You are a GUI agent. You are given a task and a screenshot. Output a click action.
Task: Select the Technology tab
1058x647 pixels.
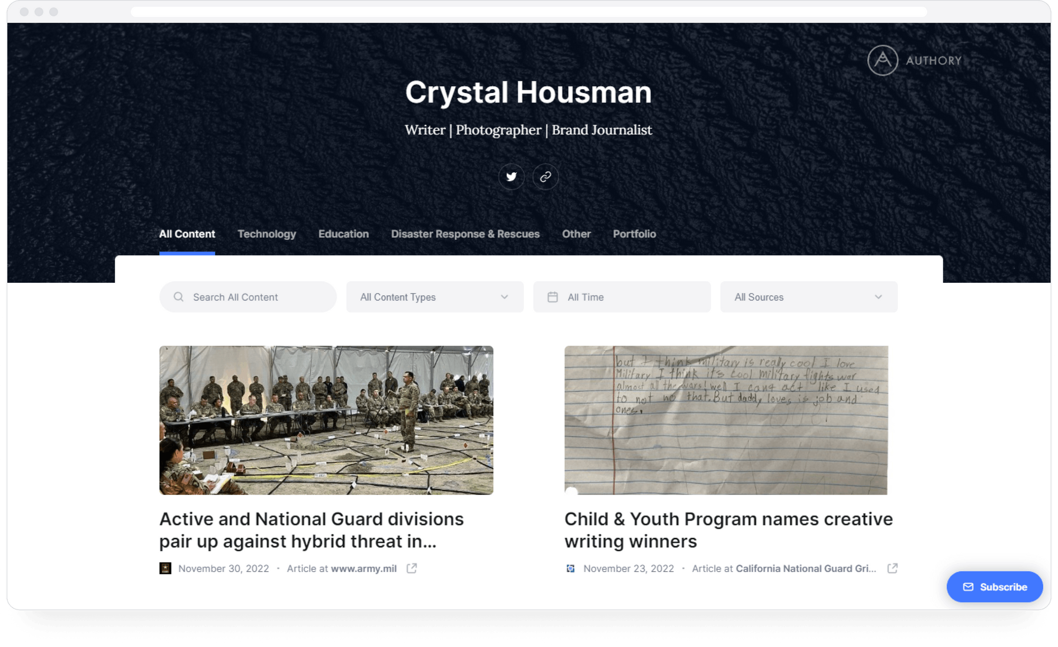266,234
